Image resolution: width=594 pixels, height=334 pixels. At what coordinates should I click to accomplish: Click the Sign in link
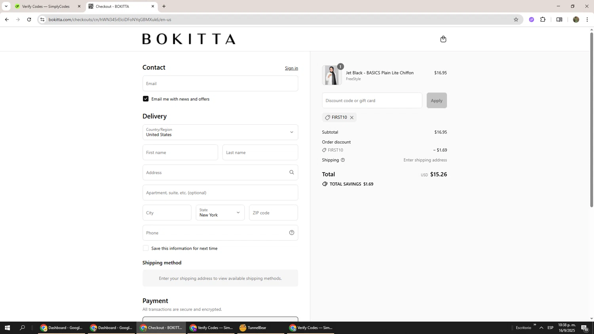pos(291,68)
